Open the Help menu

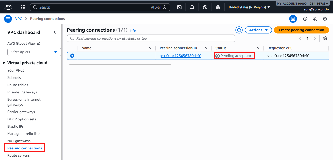(x=205, y=7)
